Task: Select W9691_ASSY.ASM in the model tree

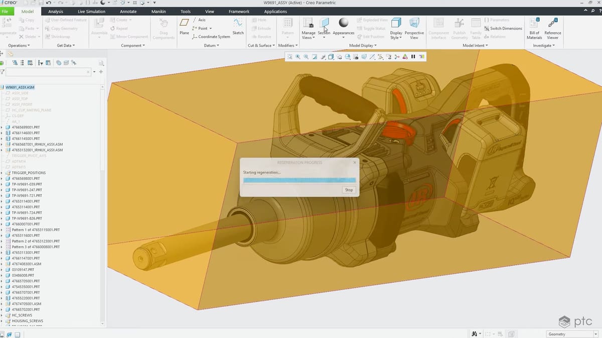Action: tap(20, 87)
